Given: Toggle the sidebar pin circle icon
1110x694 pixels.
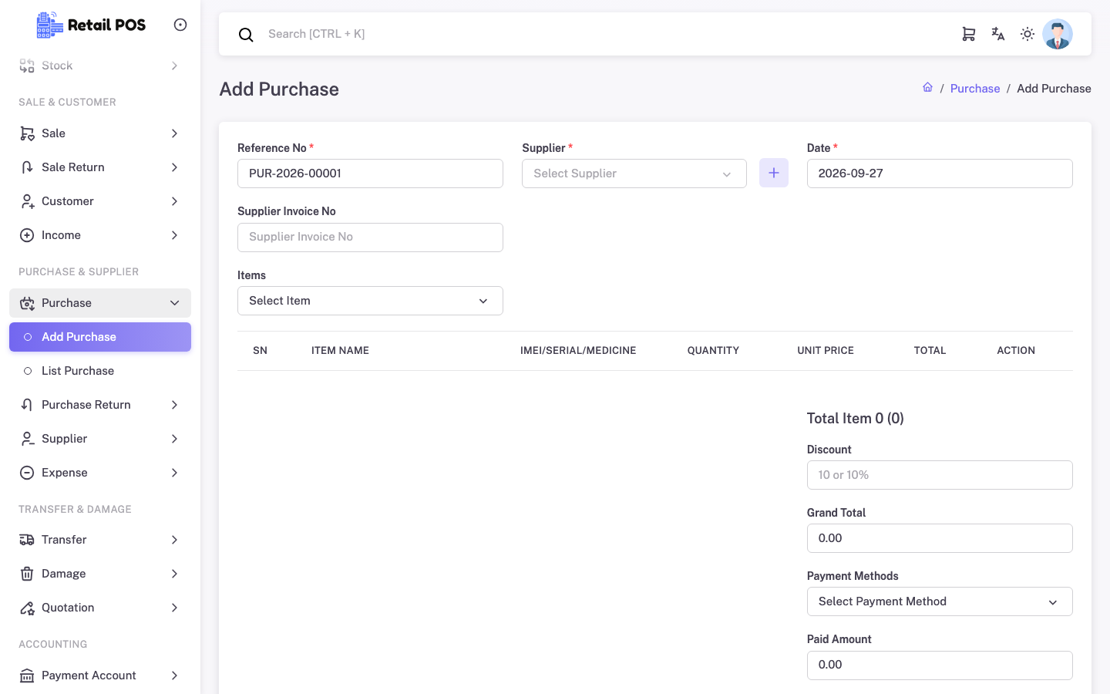Looking at the screenshot, I should pyautogui.click(x=180, y=25).
